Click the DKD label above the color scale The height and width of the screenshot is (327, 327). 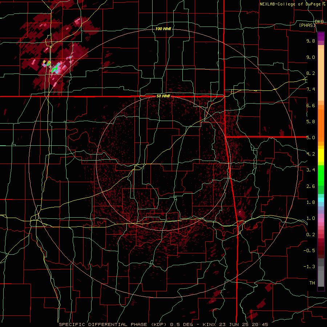319,22
